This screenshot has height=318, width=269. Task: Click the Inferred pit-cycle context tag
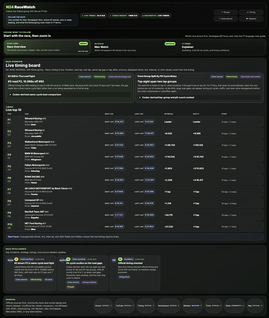click(250, 77)
